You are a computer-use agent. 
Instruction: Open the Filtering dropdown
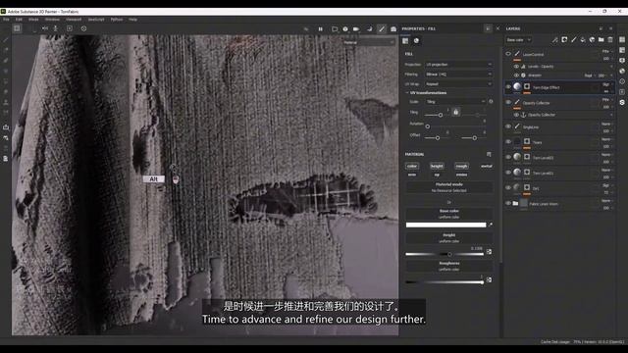point(459,75)
